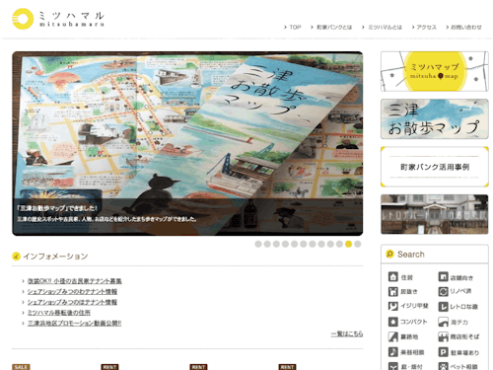Click the ペット相談 paw print icon

443,366
